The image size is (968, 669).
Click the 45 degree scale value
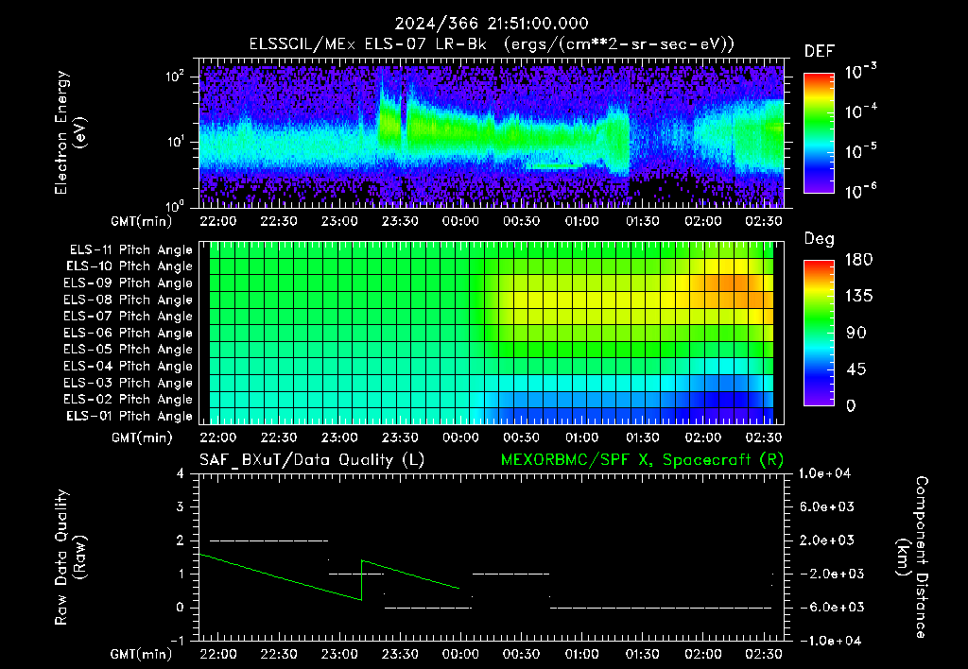point(856,369)
